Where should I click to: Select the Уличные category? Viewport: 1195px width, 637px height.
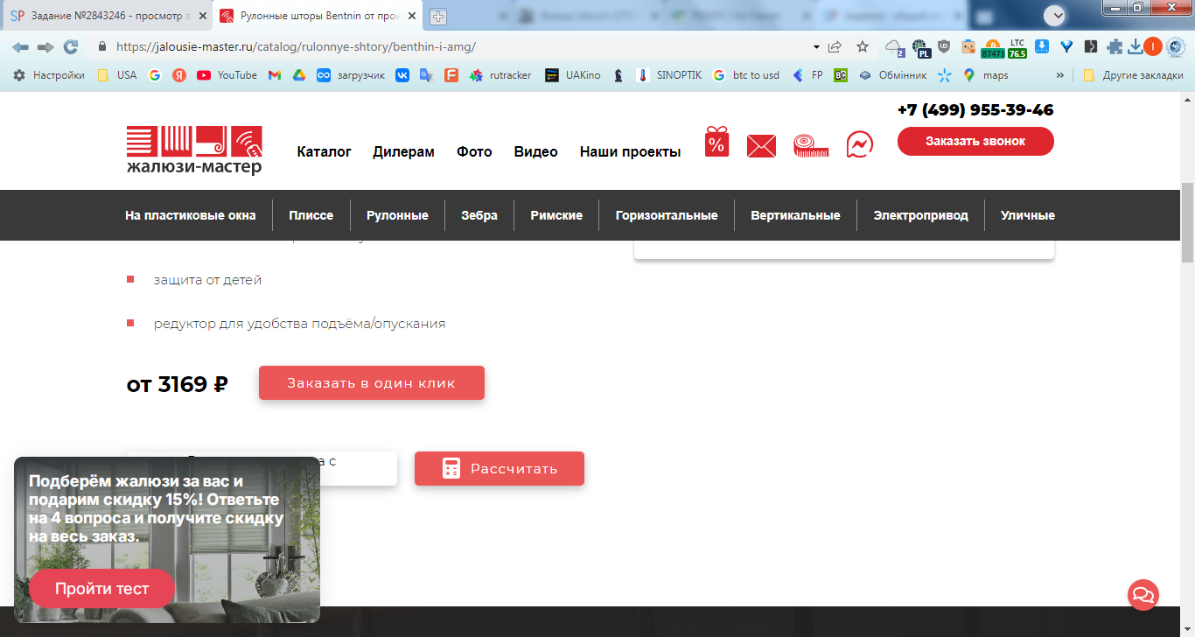1028,215
